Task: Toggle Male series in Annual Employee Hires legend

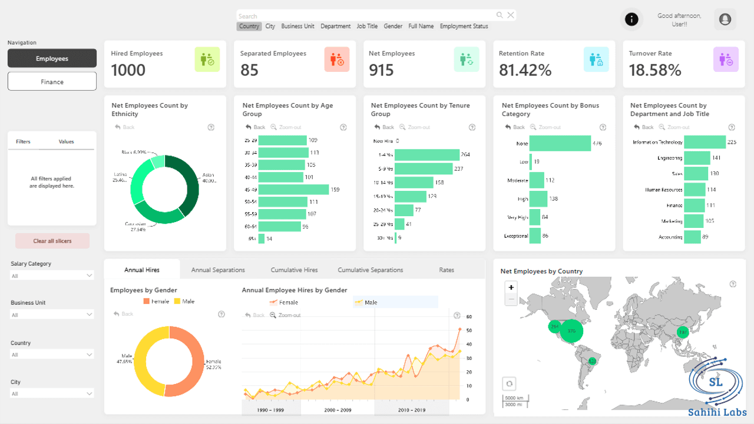Action: click(395, 302)
